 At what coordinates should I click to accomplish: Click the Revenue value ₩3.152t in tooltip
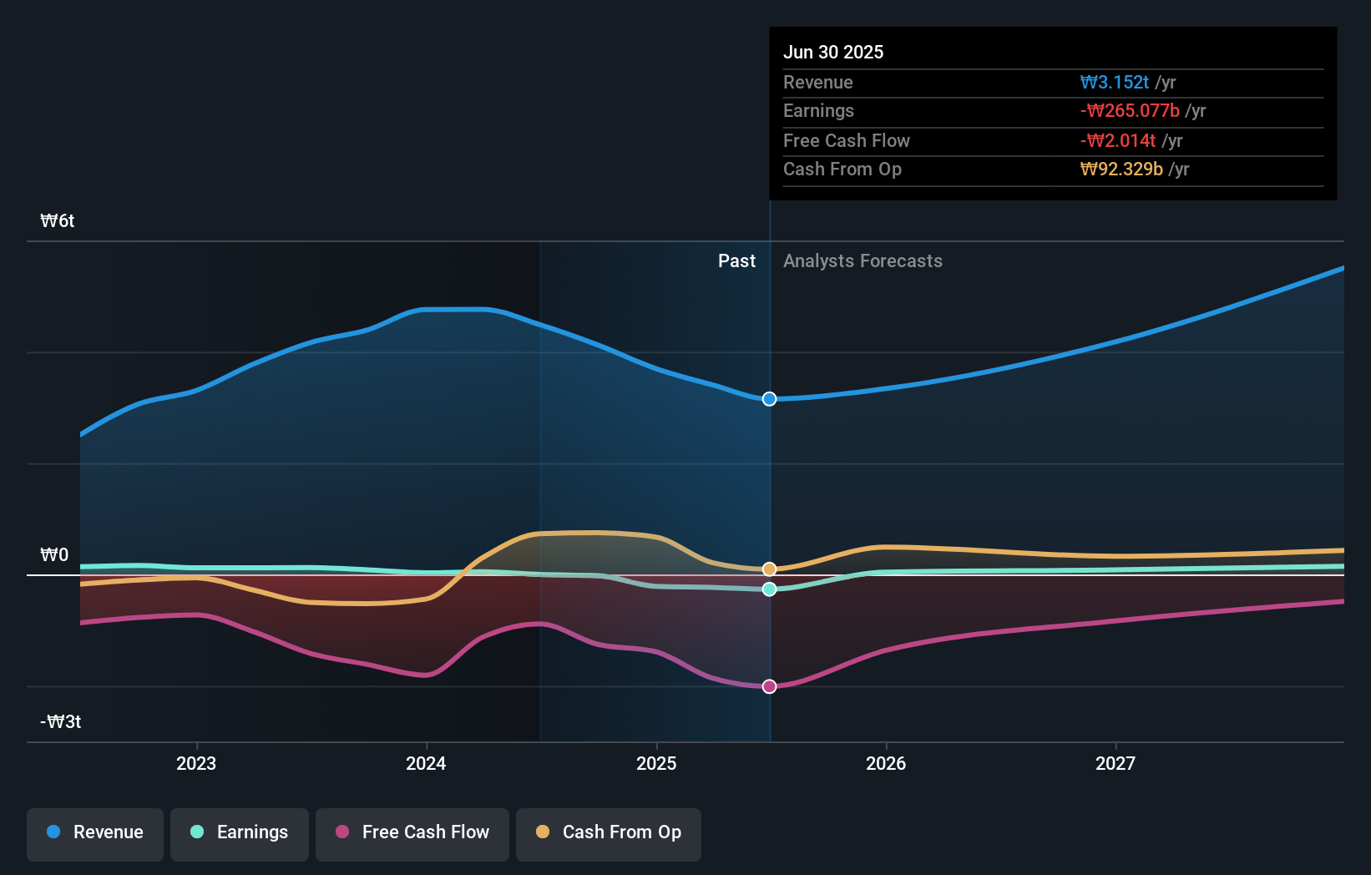1116,82
